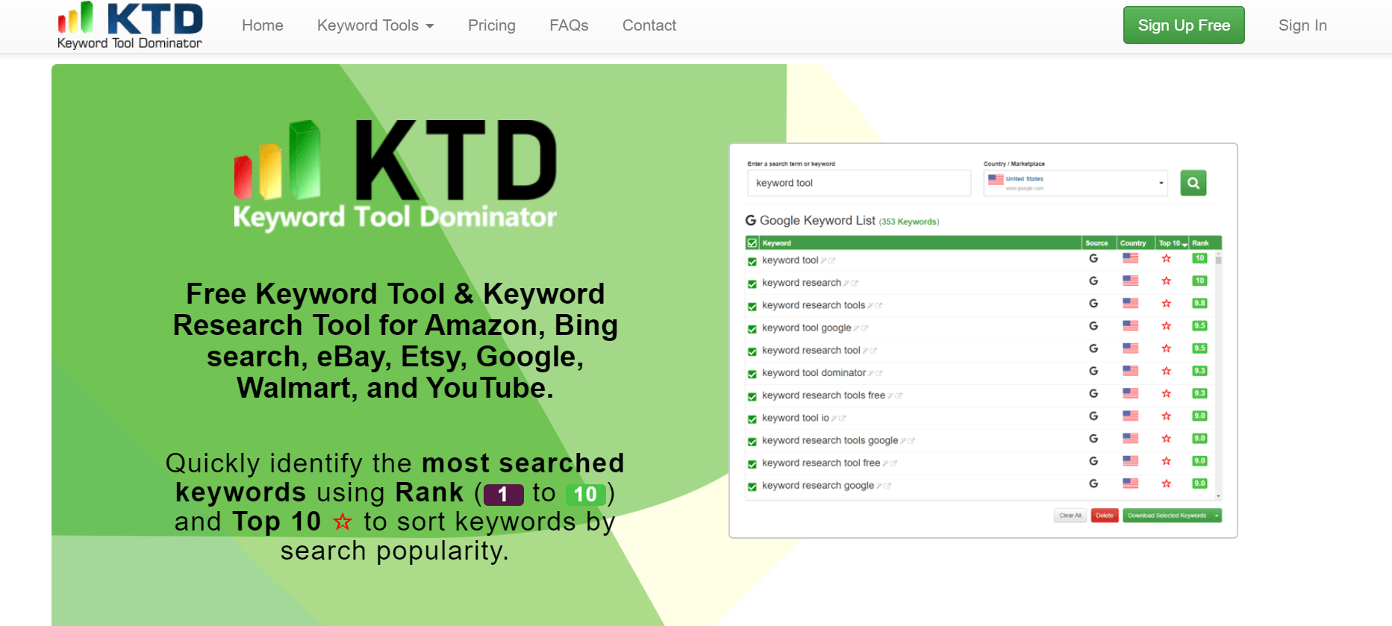Click the Clear All button
This screenshot has height=626, width=1392.
pyautogui.click(x=1070, y=516)
